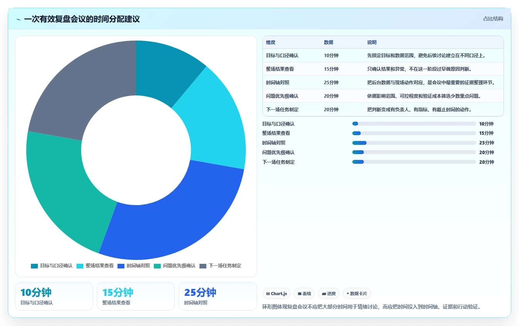Toggle legend swatch for 问题优先级确认
This screenshot has height=326, width=519.
point(157,266)
